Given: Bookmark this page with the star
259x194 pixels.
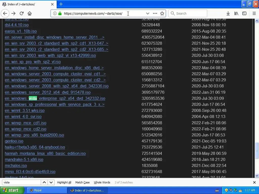Looking at the screenshot, I should point(162,13).
